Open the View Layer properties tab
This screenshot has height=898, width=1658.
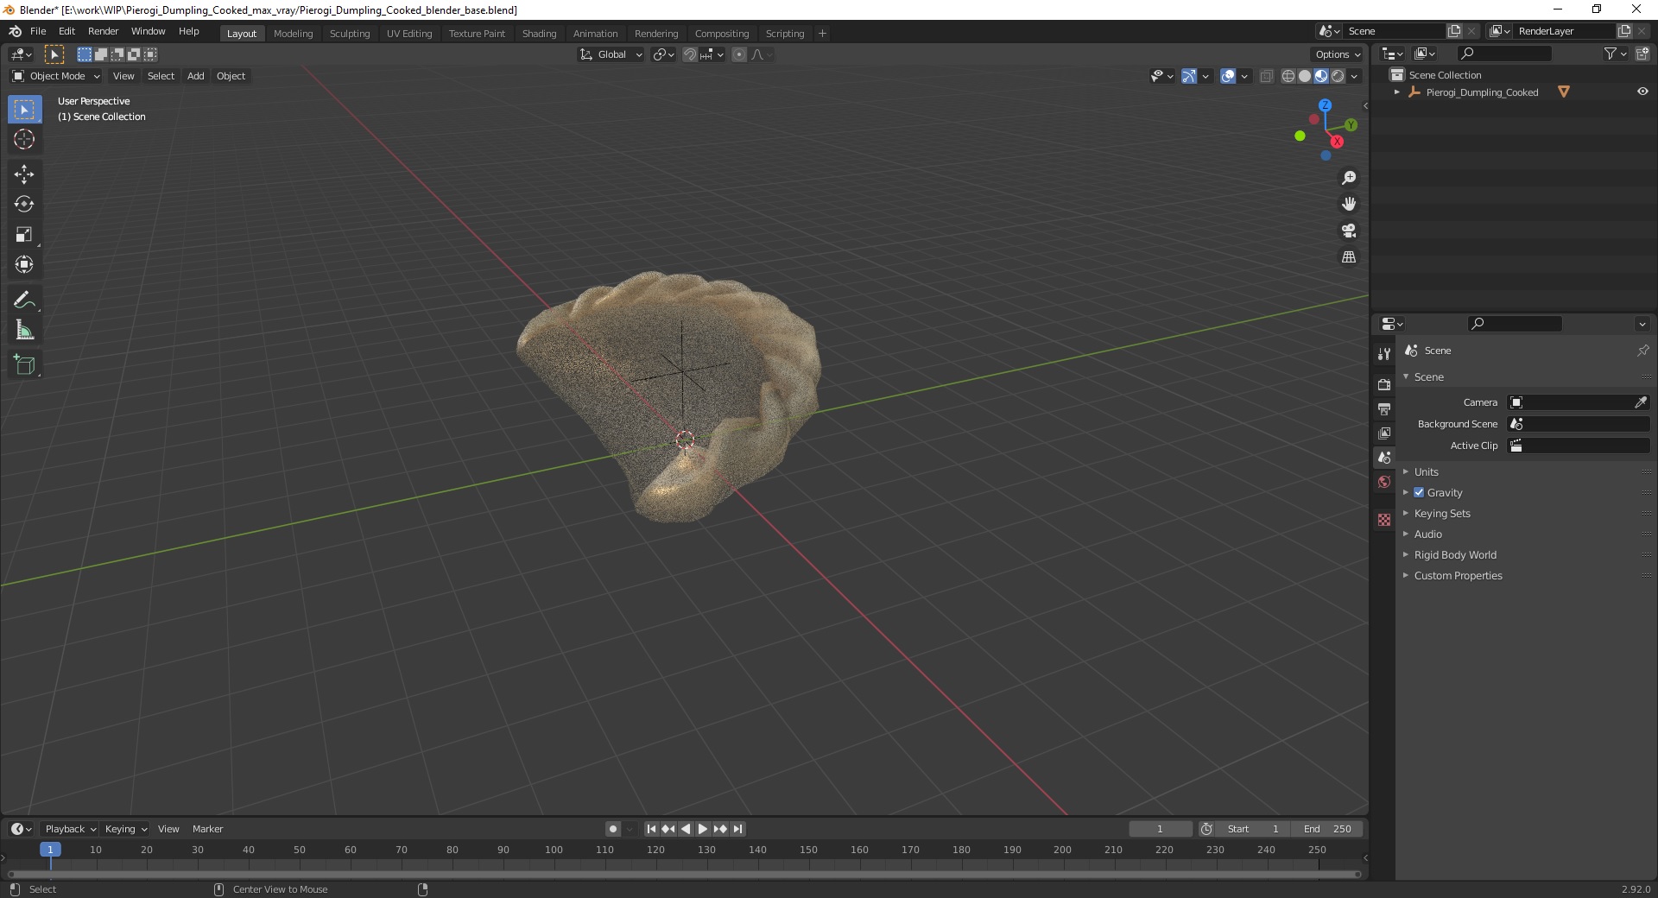tap(1384, 433)
